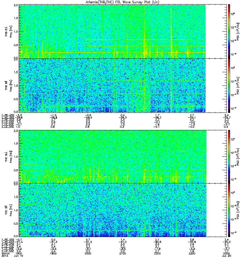This screenshot has height=258, width=242.
Task: Click 'X_RE_GSE' row label under THC panels
Action: 8,240
